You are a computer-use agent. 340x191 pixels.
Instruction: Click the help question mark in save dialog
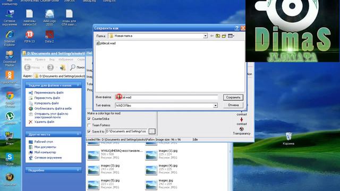point(237,28)
